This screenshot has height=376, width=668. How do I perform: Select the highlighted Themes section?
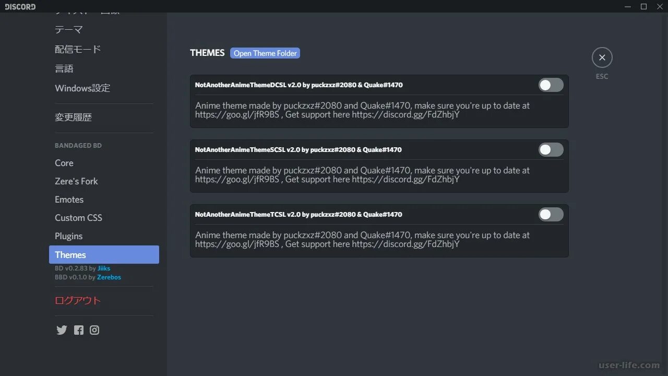tap(104, 255)
